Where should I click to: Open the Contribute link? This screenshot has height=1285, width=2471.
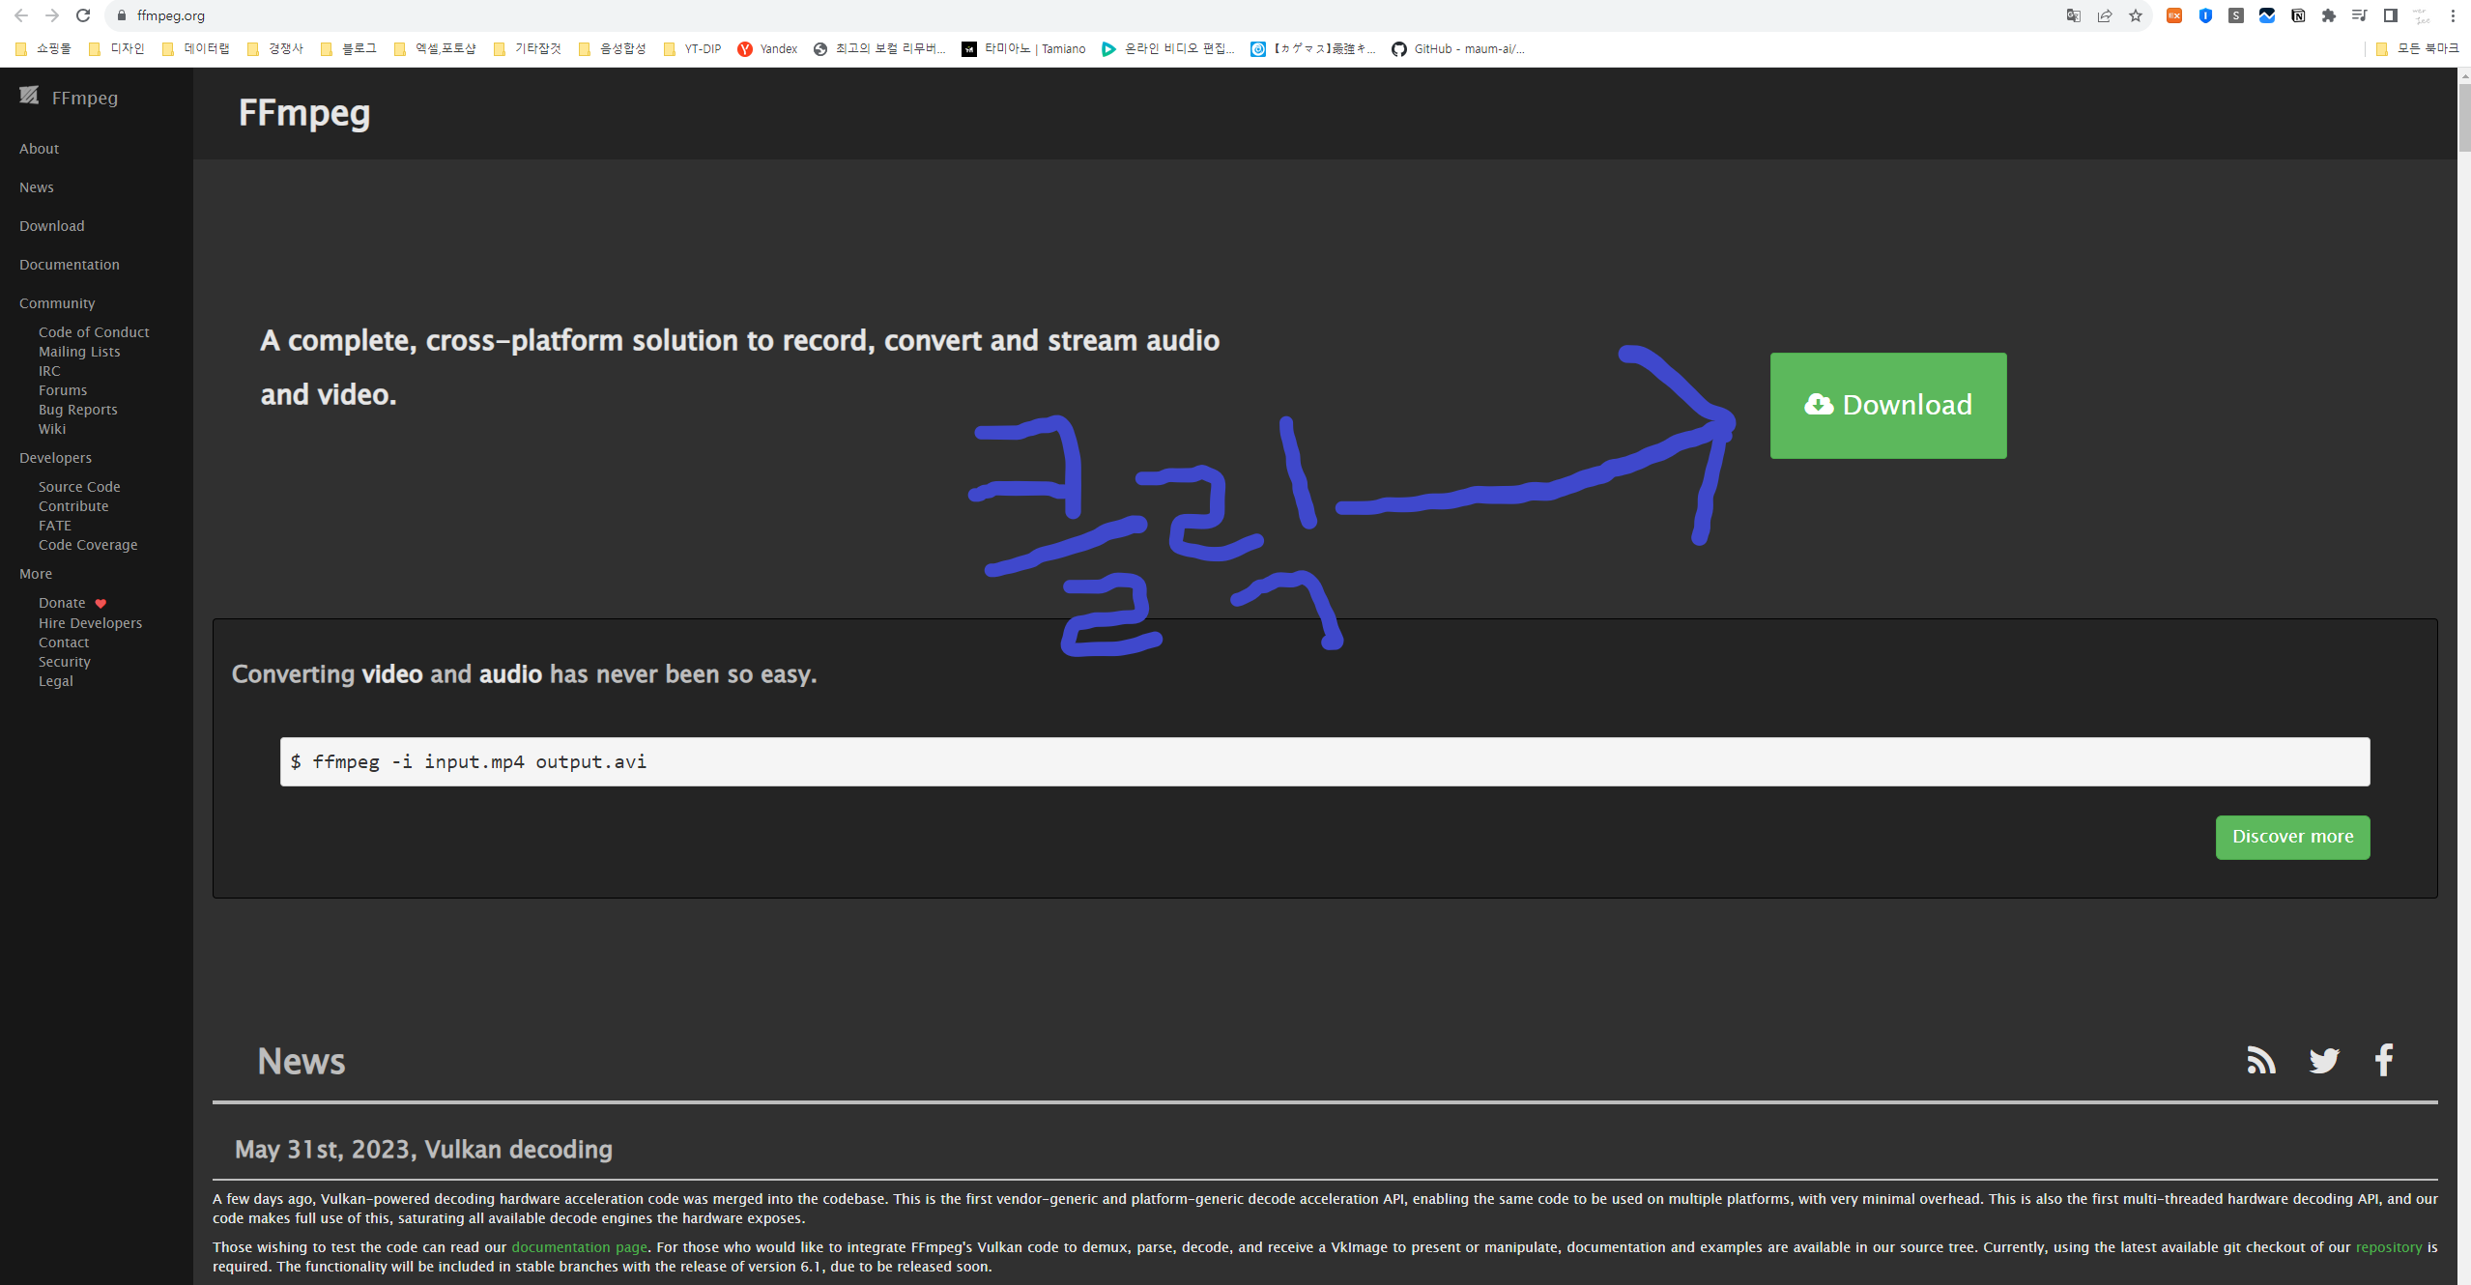tap(73, 506)
